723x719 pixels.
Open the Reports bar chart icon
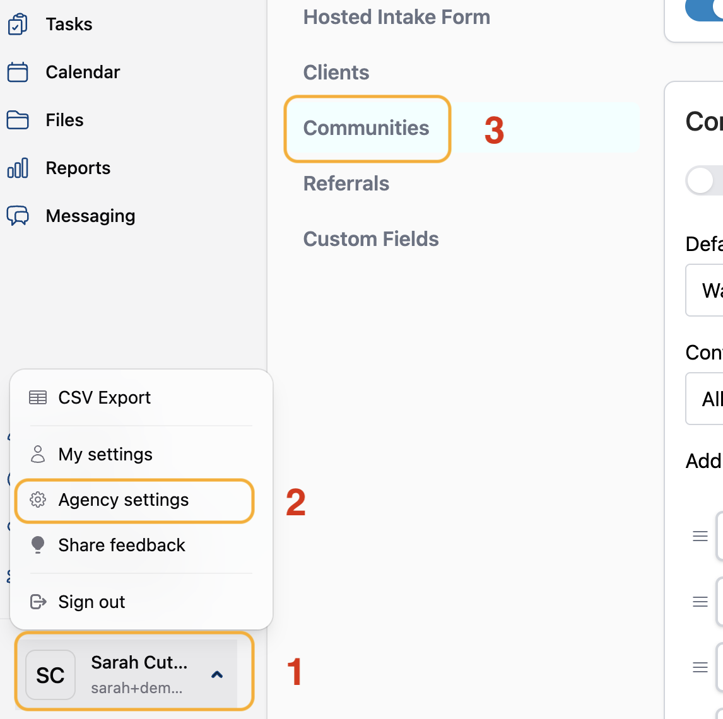18,168
